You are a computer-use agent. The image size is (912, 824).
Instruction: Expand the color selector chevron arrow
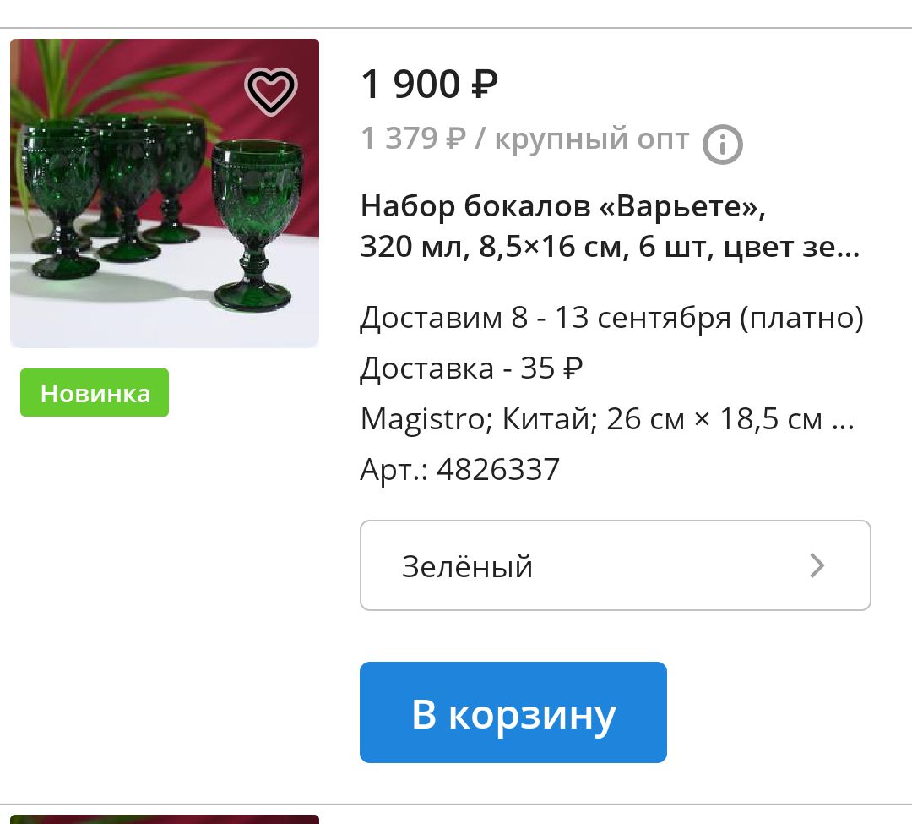pyautogui.click(x=817, y=565)
